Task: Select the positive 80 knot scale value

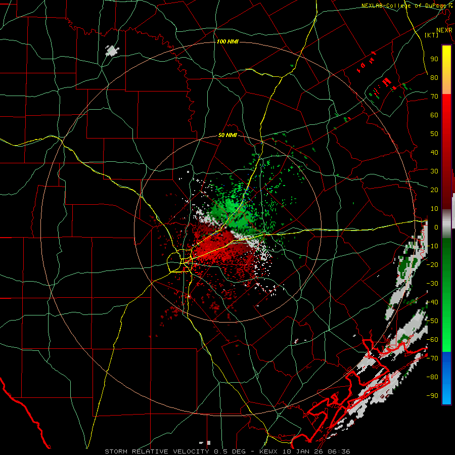Action: [x=434, y=77]
